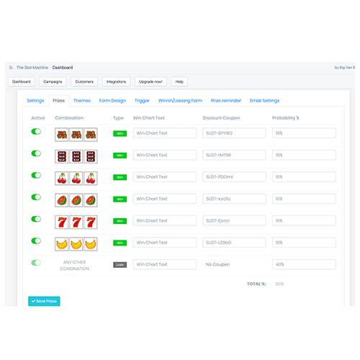Screen dimensions: 360x360
Task: Select the last watermelon slot symbol
Action: (91, 200)
